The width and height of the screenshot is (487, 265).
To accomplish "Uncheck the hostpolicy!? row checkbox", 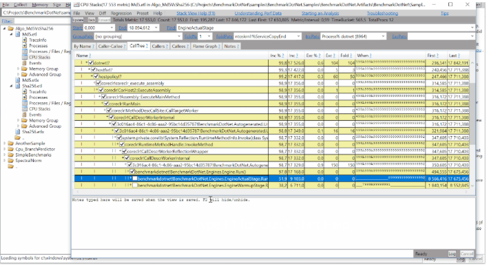I will coord(96,76).
